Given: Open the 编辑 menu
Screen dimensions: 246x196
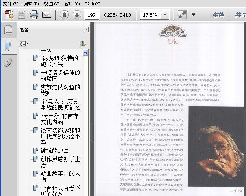Looking at the screenshot, I should [x=31, y=3].
